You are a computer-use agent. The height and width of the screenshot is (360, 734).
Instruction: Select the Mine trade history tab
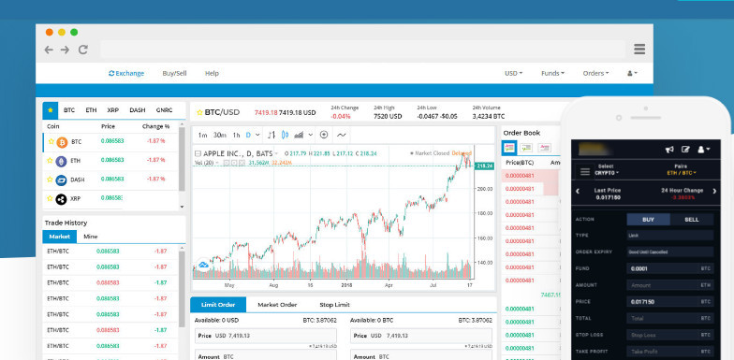(90, 237)
